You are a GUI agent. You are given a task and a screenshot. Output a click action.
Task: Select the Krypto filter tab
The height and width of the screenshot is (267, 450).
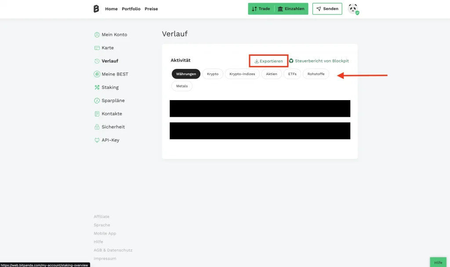[x=213, y=74]
